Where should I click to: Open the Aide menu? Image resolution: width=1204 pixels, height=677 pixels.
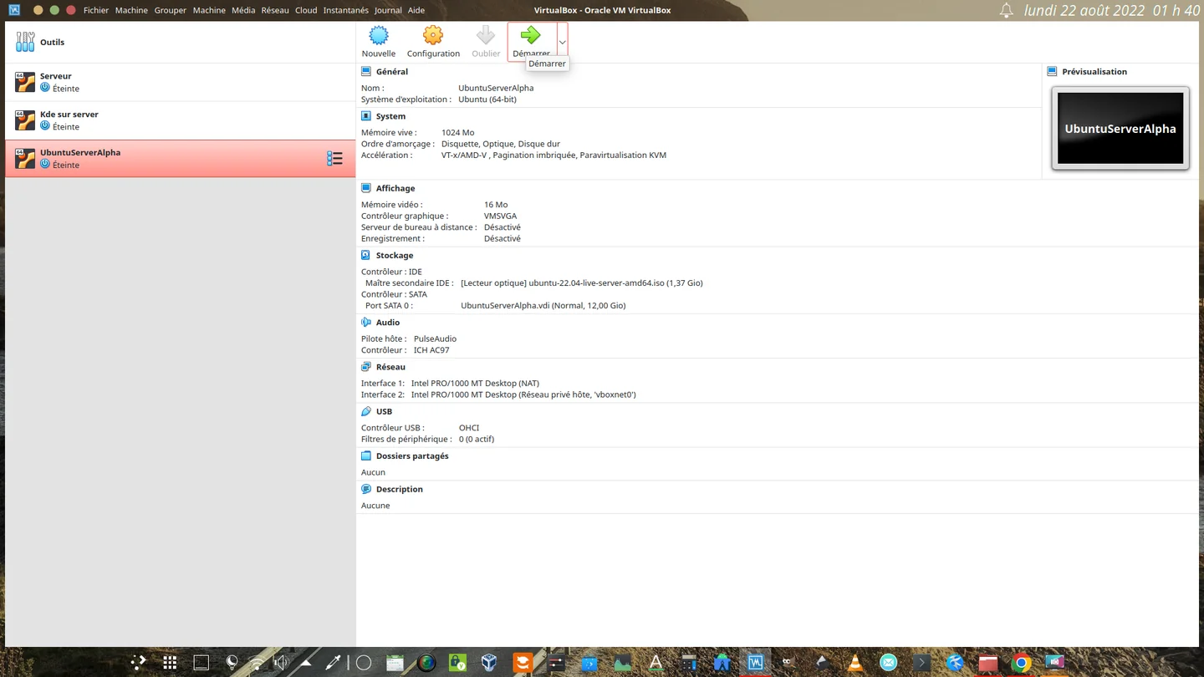coord(416,10)
